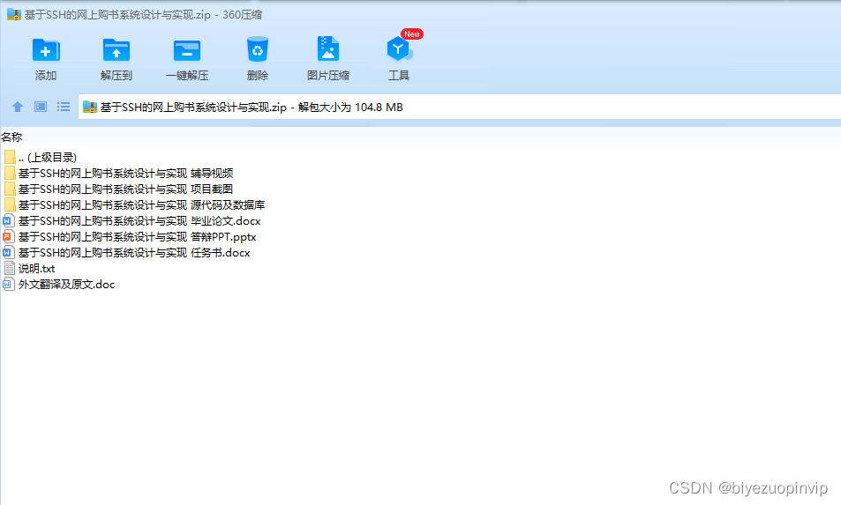The height and width of the screenshot is (505, 841).
Task: Select the file name 外文翻译及原文.doc
Action: pos(66,284)
